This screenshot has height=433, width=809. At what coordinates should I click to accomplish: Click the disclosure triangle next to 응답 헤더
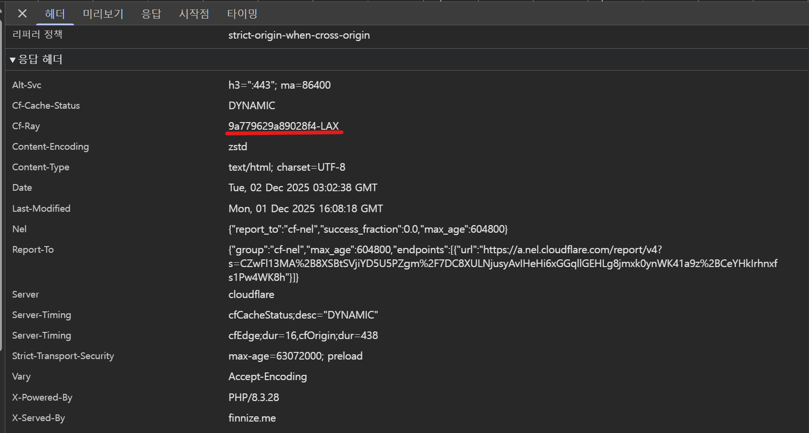coord(12,59)
